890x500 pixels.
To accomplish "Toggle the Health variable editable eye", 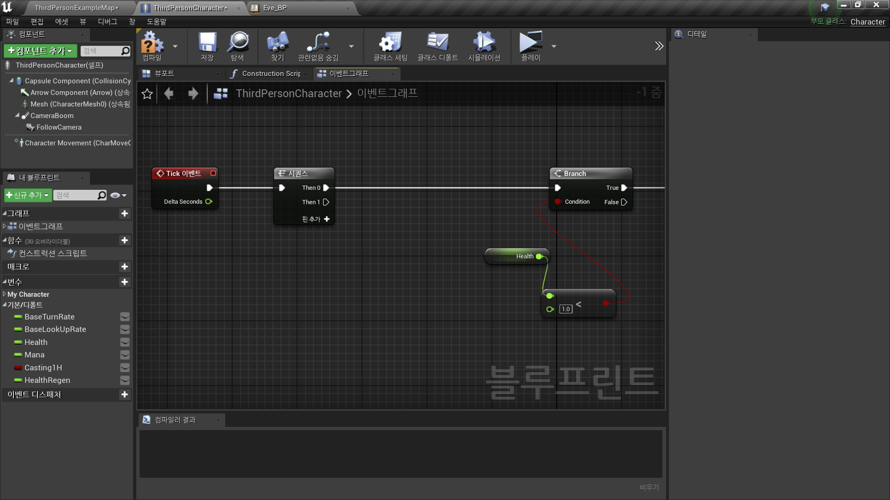I will [125, 342].
